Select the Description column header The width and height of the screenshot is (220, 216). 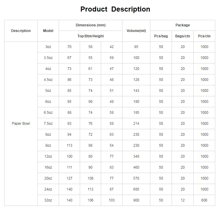click(x=21, y=31)
